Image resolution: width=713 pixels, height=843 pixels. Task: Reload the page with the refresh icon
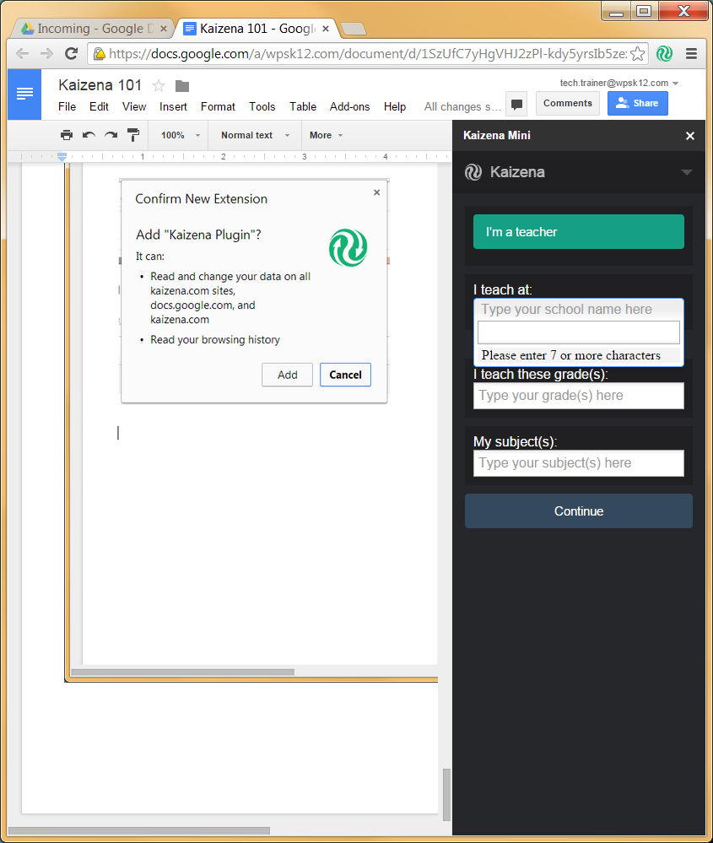pos(71,53)
